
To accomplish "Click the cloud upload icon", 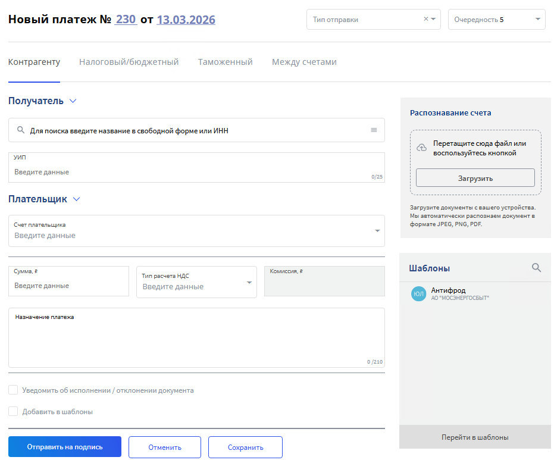I will point(421,148).
